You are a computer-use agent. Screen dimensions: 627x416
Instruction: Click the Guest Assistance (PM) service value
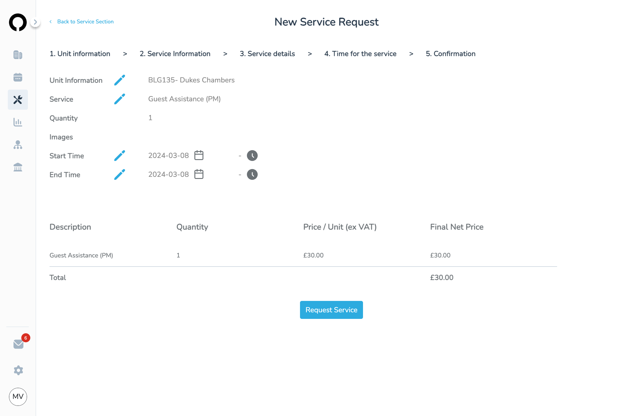tap(184, 99)
